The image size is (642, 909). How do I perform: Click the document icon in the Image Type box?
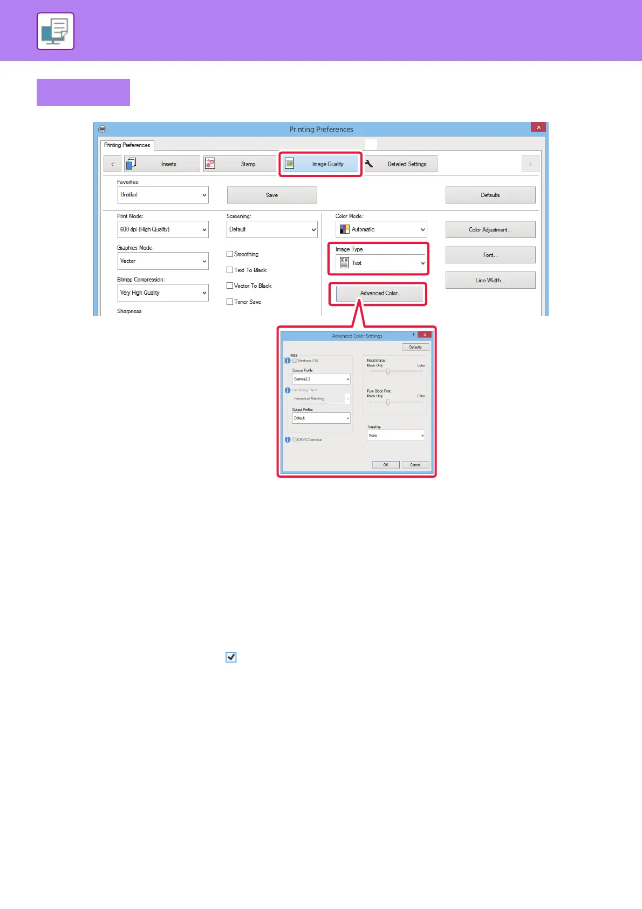(x=344, y=263)
